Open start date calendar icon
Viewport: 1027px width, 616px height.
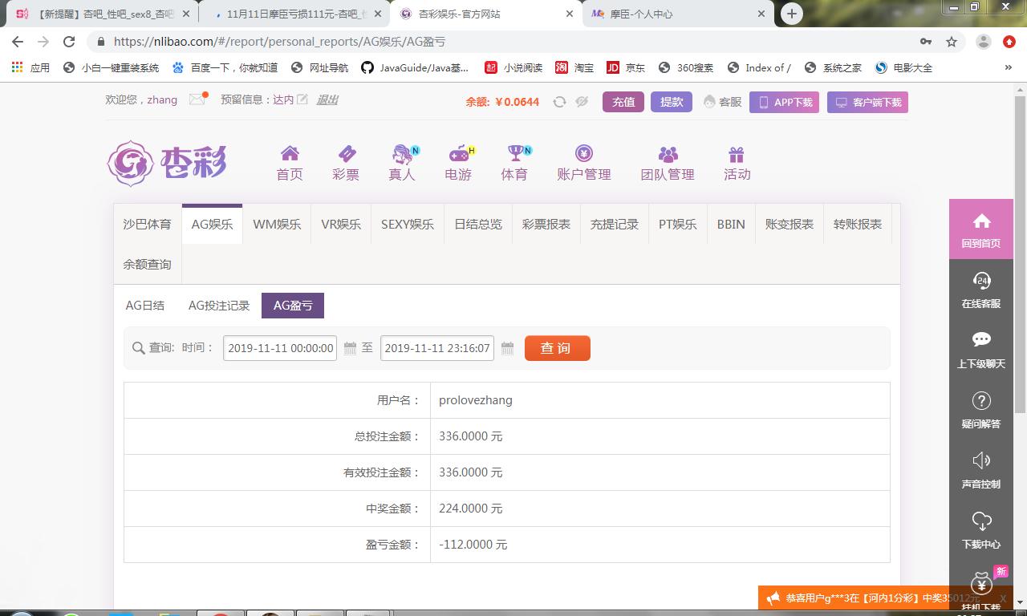tap(350, 348)
